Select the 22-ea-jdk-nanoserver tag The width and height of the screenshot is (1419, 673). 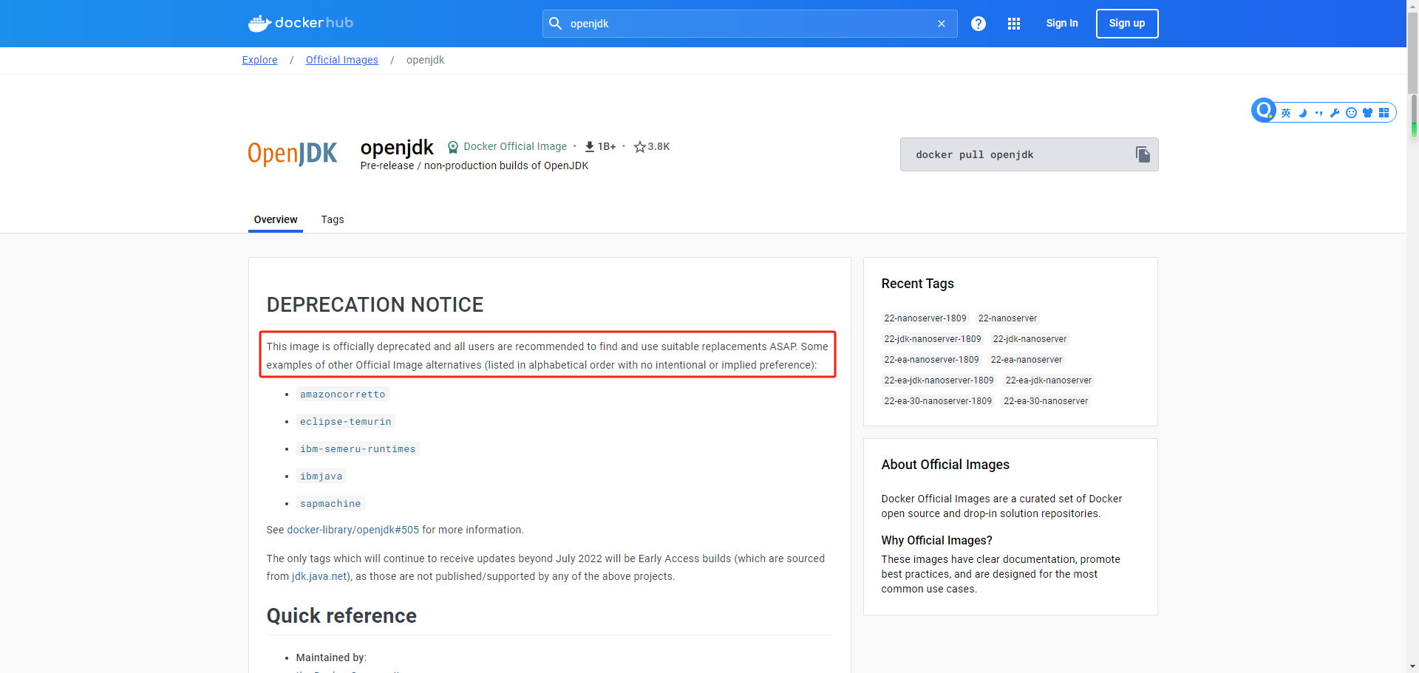tap(1048, 380)
